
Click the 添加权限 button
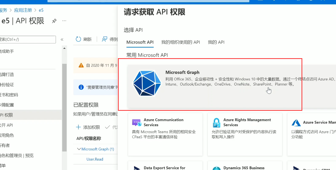coord(88,127)
